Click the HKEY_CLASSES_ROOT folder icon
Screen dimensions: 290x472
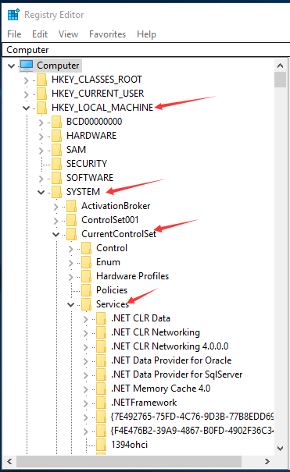[x=42, y=80]
